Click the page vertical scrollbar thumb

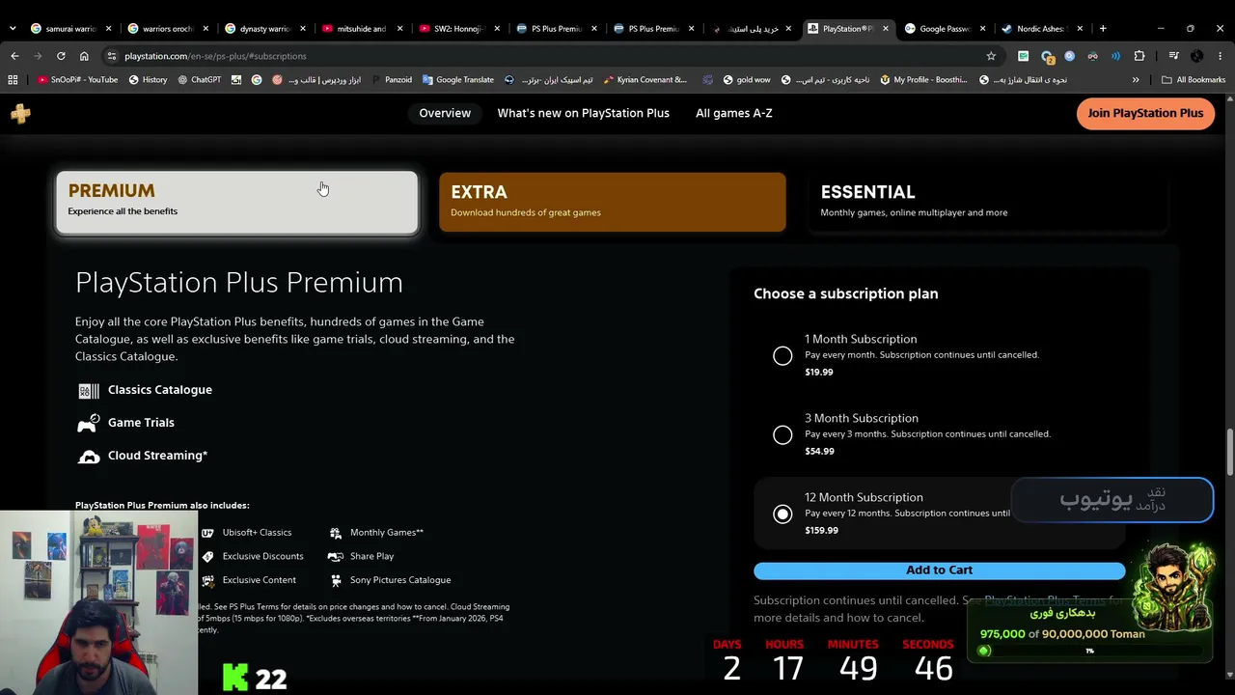click(1229, 452)
